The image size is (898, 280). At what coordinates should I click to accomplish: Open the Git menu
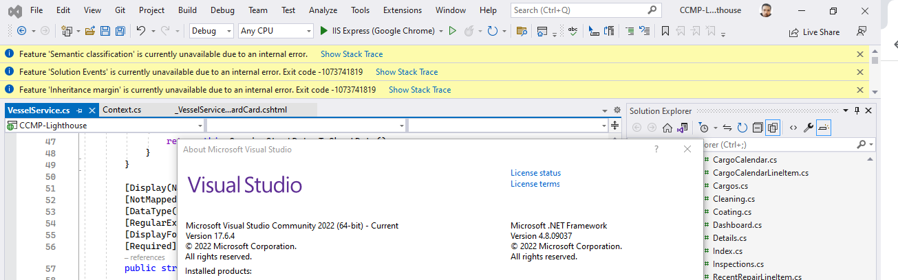120,10
